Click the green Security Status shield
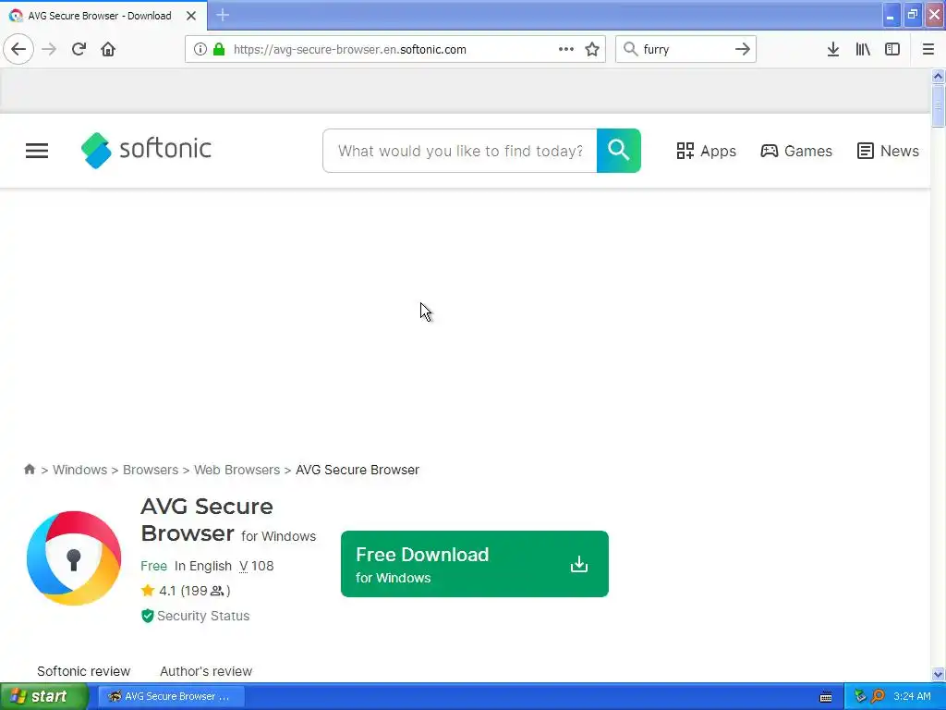The height and width of the screenshot is (710, 946). pyautogui.click(x=147, y=616)
